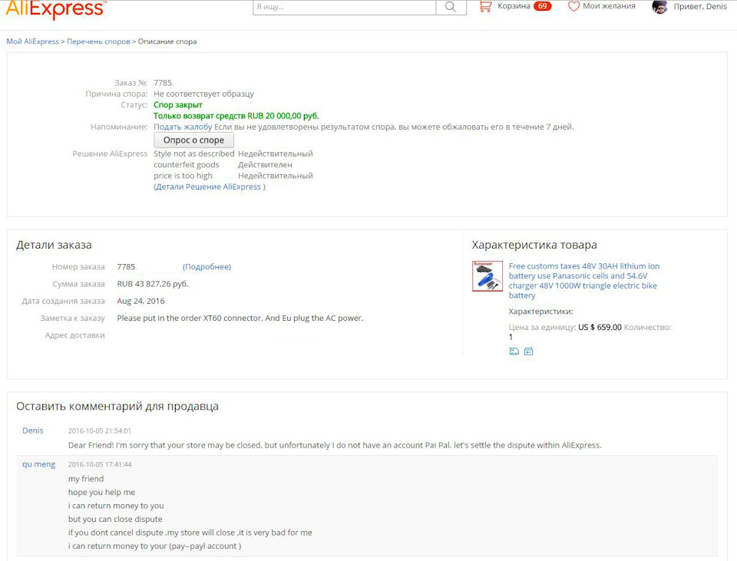This screenshot has height=561, width=737.
Task: Click the "Действителен" verdict text
Action: [x=265, y=165]
